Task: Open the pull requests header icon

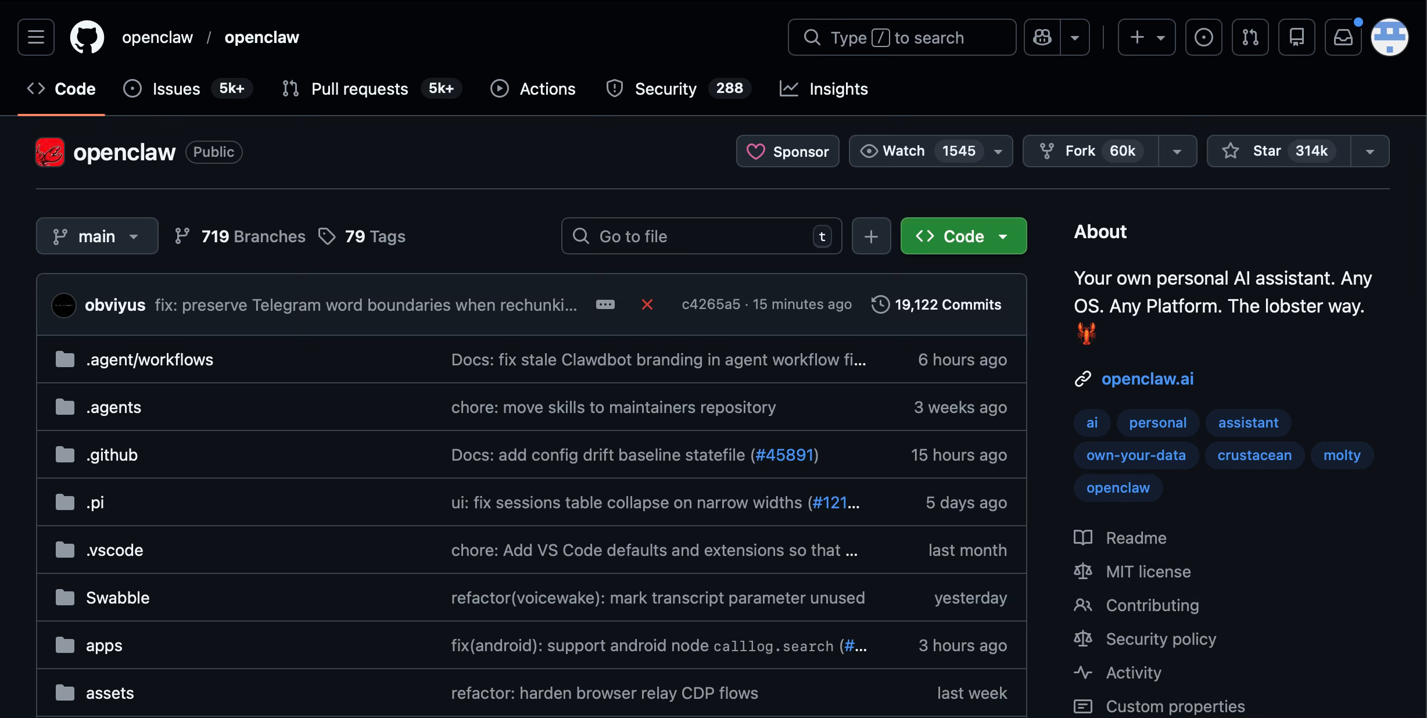Action: pyautogui.click(x=1250, y=37)
